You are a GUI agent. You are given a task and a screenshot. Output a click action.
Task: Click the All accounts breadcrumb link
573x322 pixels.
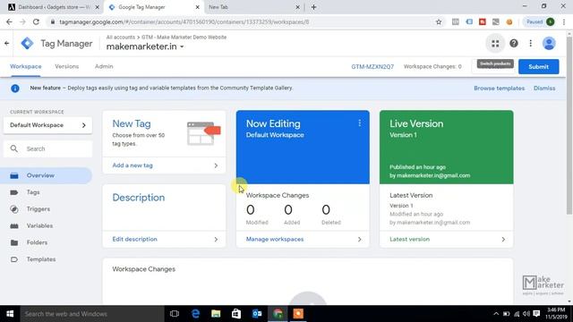click(x=120, y=38)
